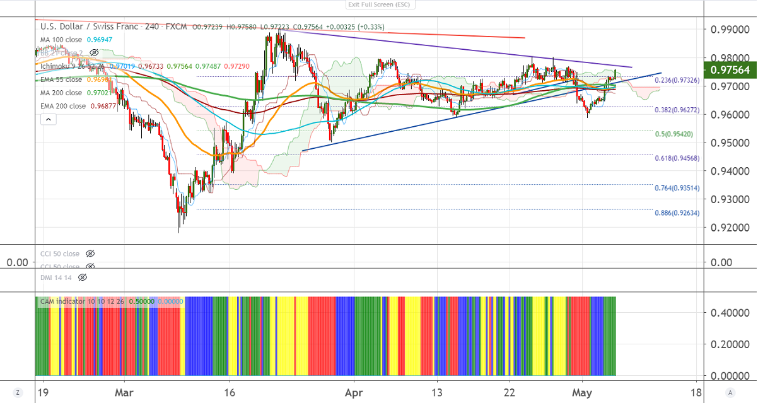Screen dimensions: 758x403
Task: Click the DMI 14 14 legend label
Action: tap(56, 277)
